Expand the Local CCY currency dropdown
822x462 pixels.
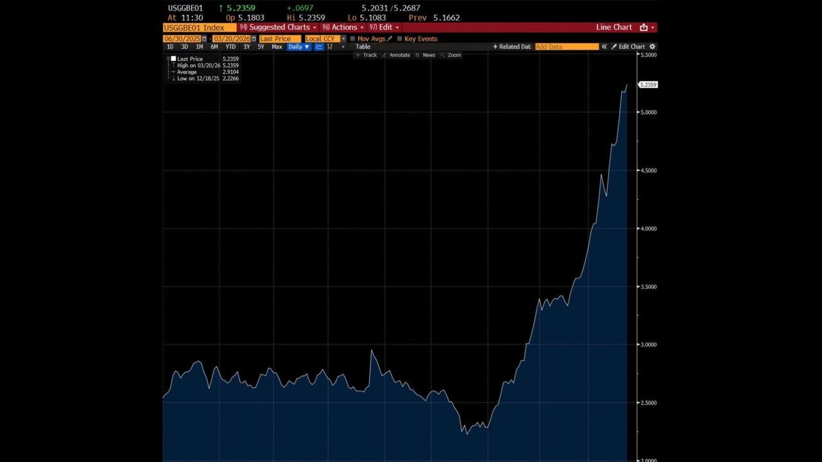tap(343, 39)
